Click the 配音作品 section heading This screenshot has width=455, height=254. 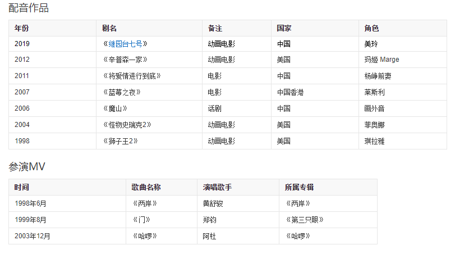pos(29,8)
